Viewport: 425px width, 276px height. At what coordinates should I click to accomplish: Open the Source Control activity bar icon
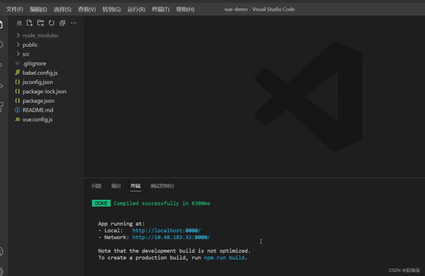pyautogui.click(x=1, y=65)
